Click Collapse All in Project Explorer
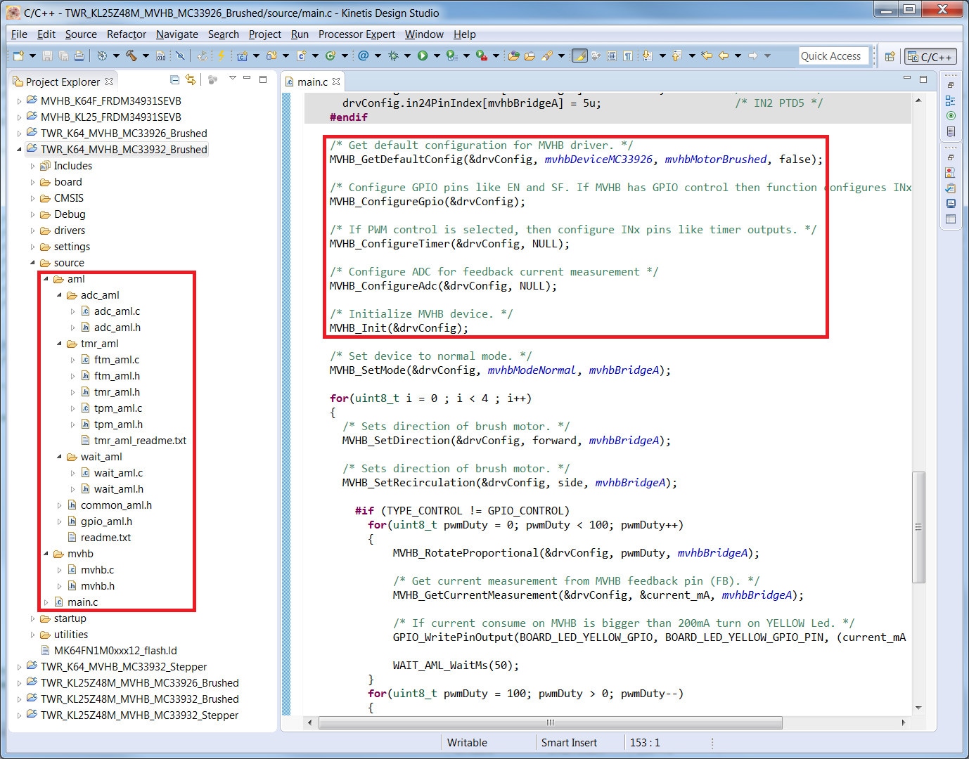The height and width of the screenshot is (759, 969). (x=174, y=80)
